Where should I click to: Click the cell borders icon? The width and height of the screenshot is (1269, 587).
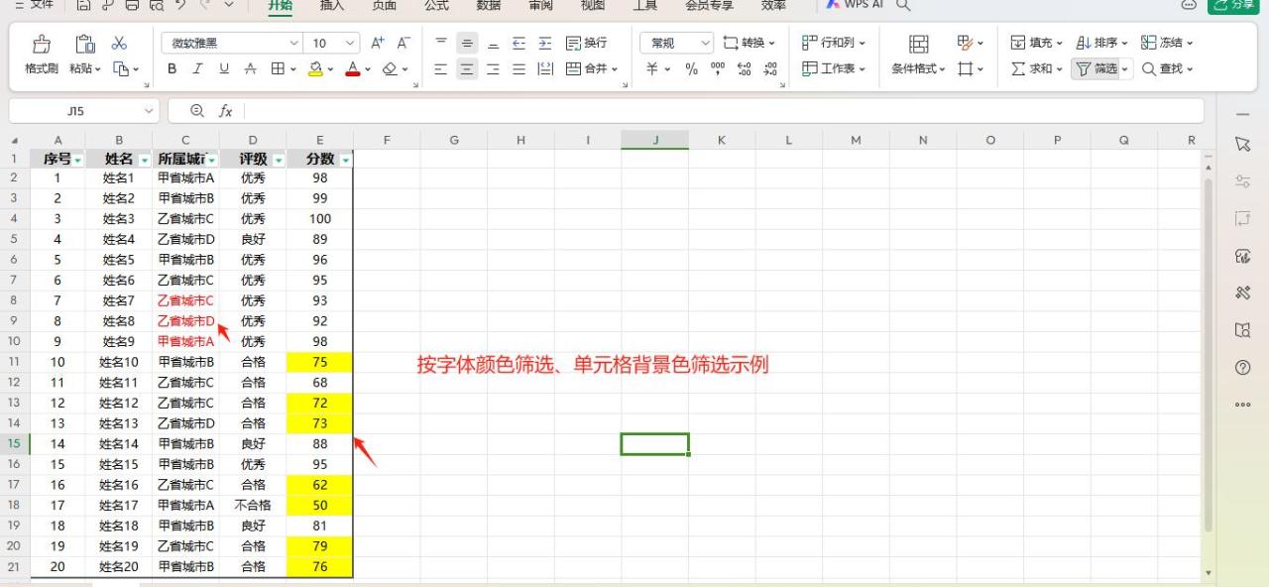pyautogui.click(x=279, y=69)
